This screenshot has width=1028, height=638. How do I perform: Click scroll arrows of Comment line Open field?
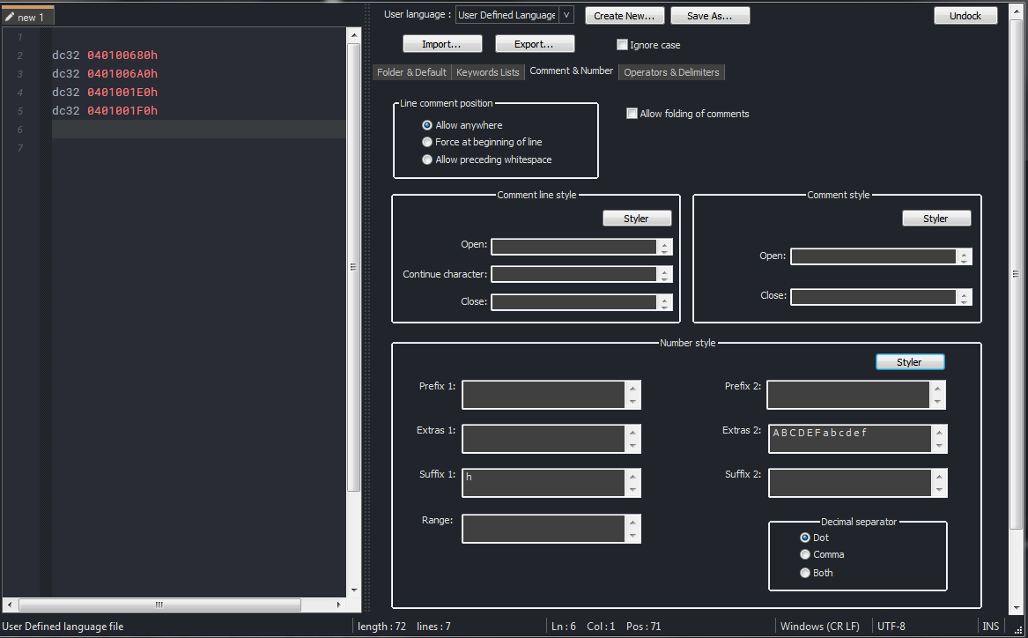click(x=665, y=247)
